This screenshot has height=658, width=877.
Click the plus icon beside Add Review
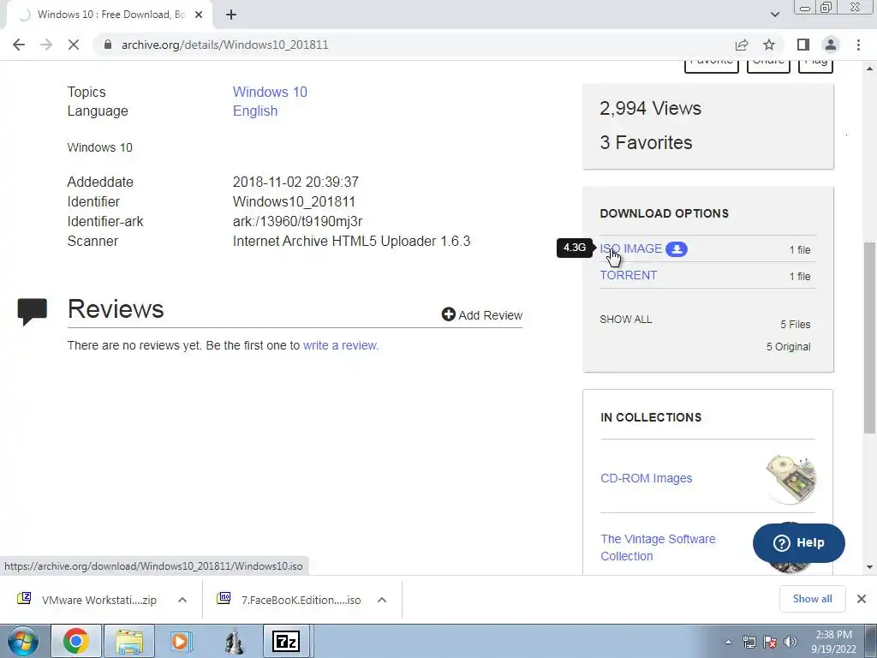click(449, 314)
